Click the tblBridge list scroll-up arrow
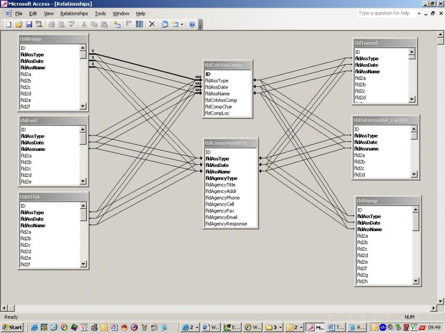The image size is (445, 333). [83, 48]
